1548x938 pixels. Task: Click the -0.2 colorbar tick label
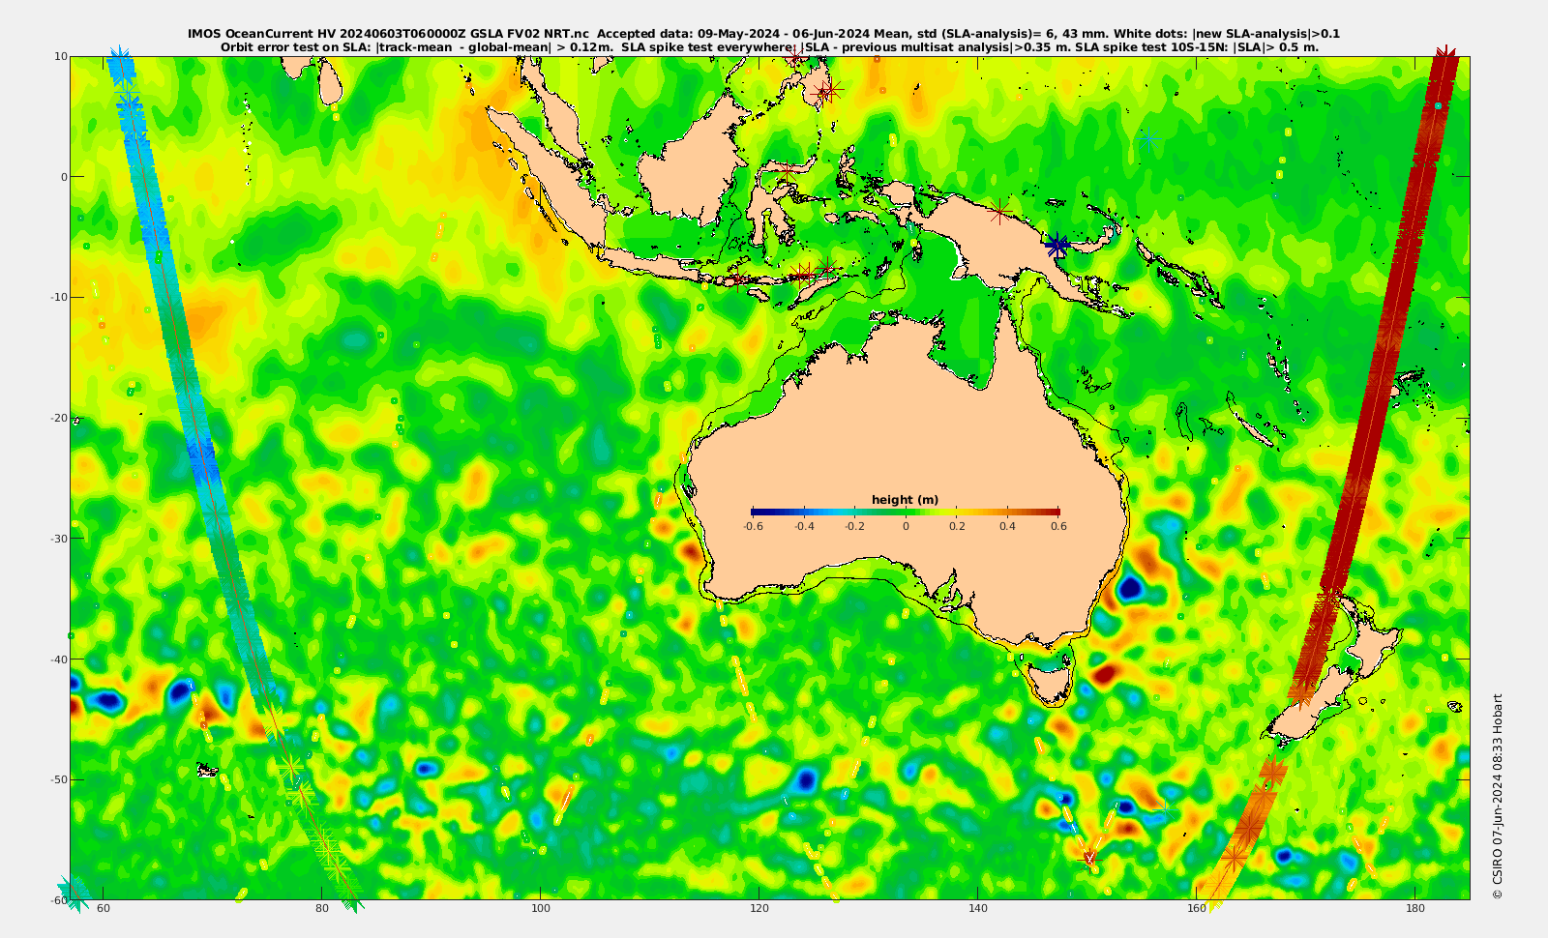coord(854,526)
